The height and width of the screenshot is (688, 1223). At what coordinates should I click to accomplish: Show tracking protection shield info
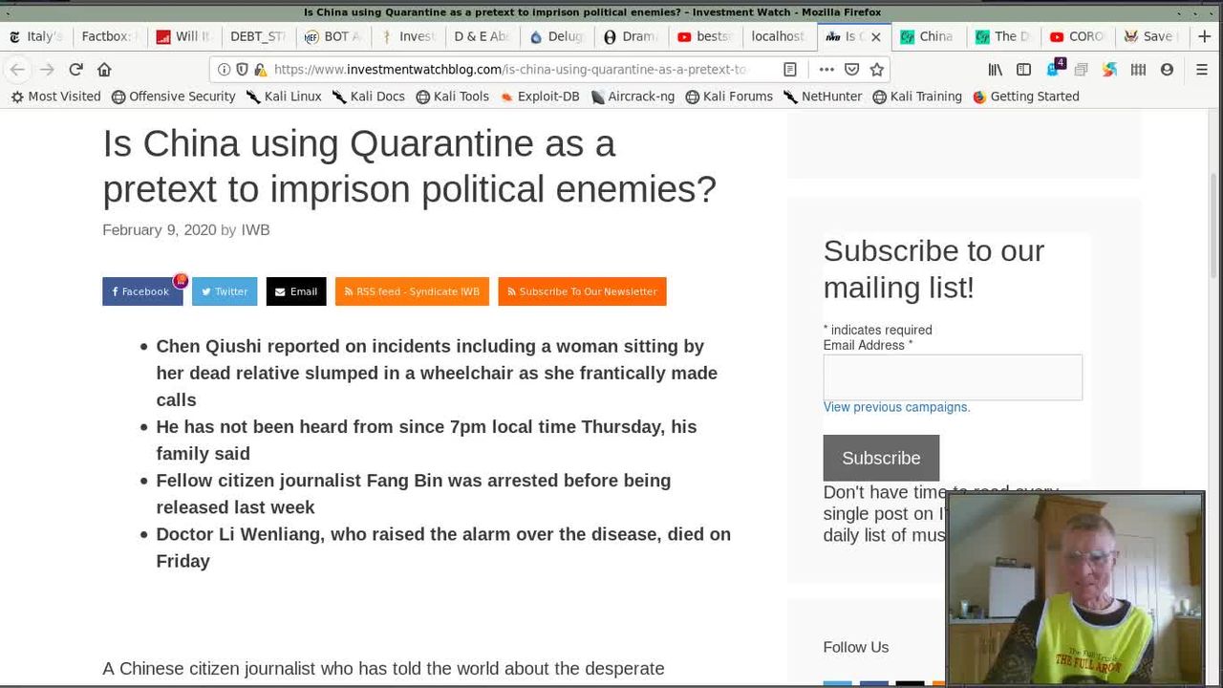(x=242, y=69)
